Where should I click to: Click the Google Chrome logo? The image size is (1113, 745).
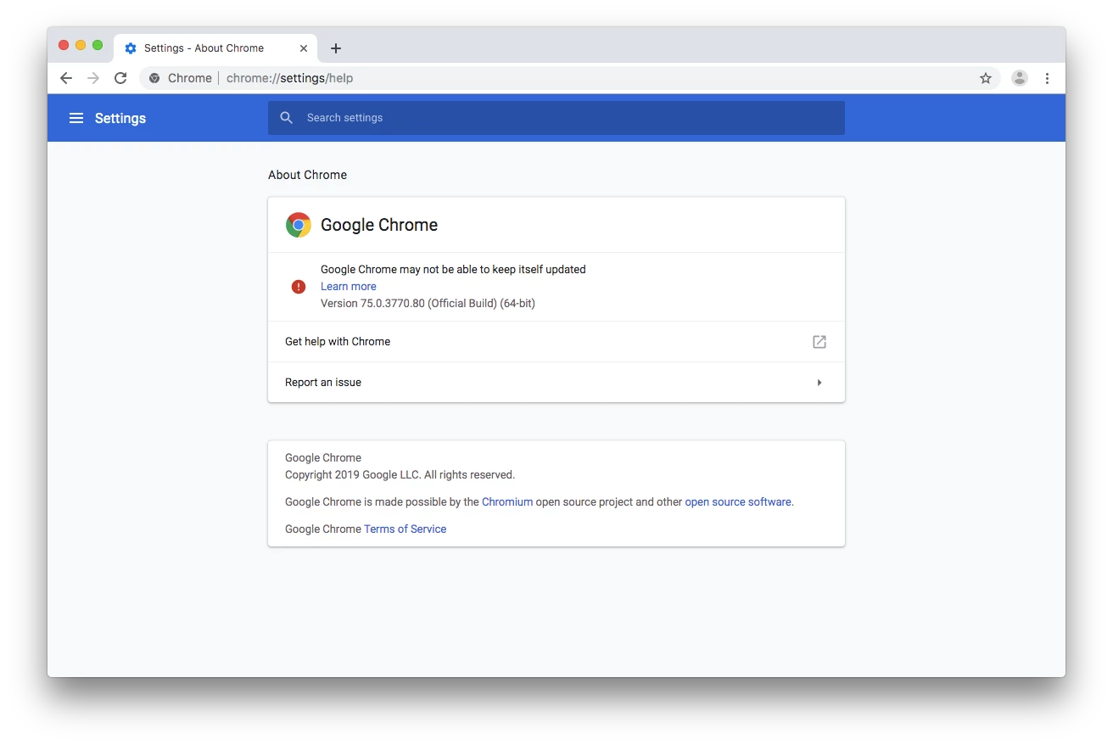click(299, 225)
